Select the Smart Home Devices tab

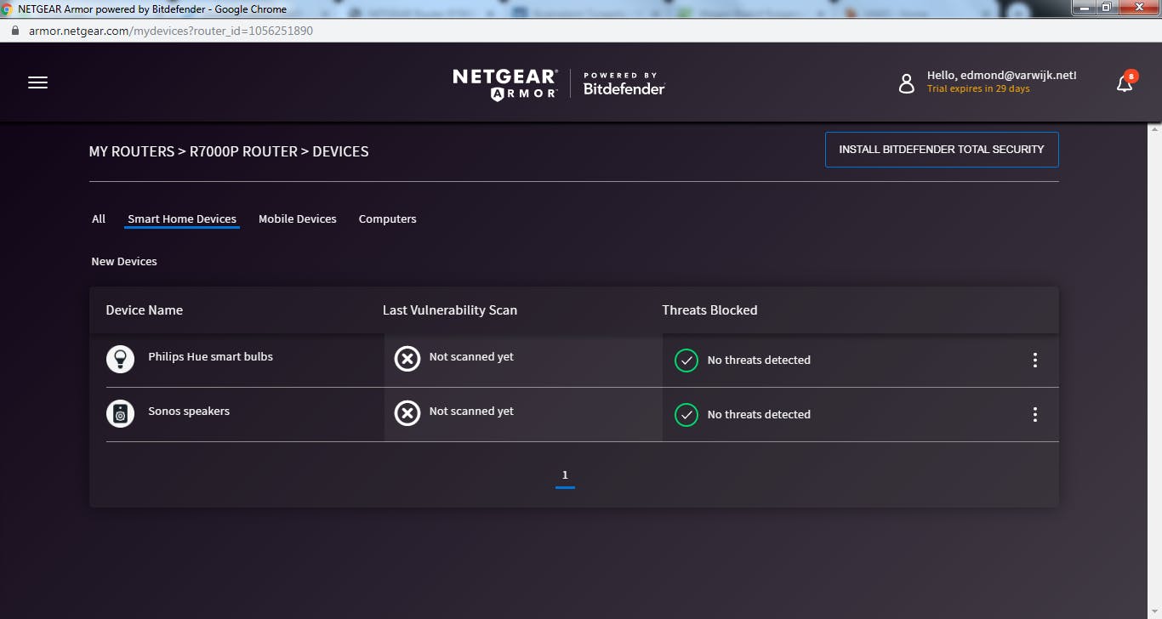182,219
